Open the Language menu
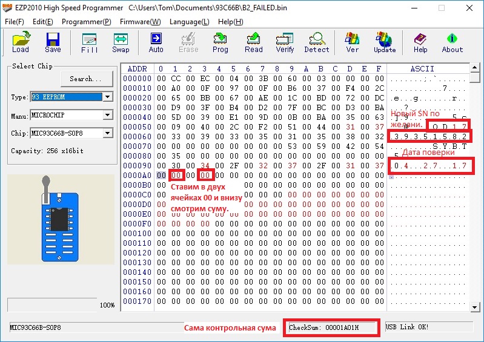Viewport: 484px width, 342px height. point(189,22)
